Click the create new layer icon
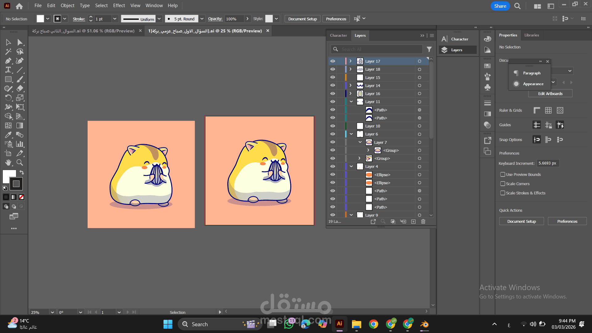 [413, 222]
